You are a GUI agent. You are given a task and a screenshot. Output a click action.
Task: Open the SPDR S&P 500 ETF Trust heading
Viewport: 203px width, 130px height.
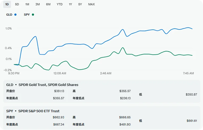click(x=33, y=111)
